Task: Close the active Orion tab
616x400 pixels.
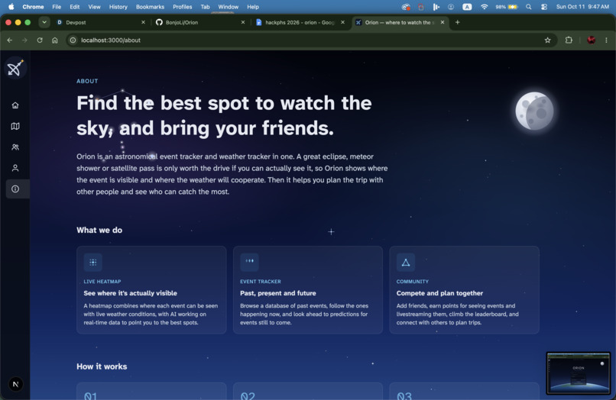Action: pyautogui.click(x=443, y=22)
